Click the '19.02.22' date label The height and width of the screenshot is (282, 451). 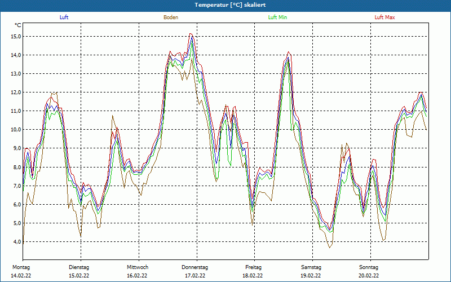click(311, 276)
